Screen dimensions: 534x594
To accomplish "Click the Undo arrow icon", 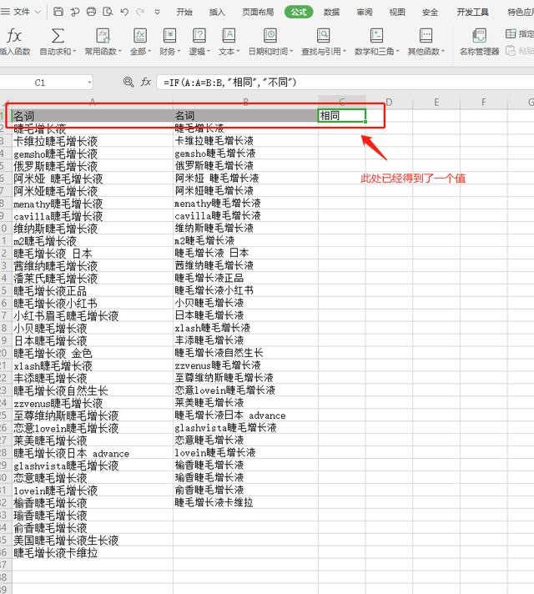I will pos(124,13).
